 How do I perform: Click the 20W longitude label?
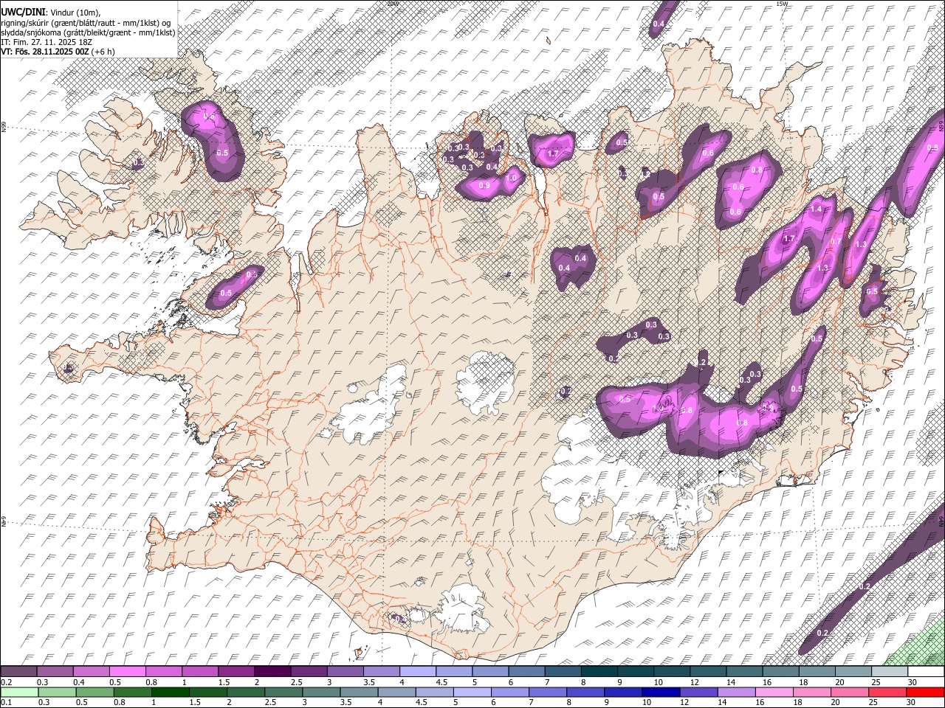[x=392, y=4]
